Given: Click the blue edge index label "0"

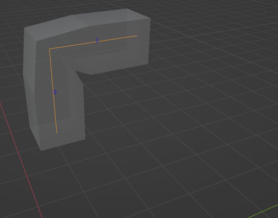Looking at the screenshot, I should pos(55,92).
